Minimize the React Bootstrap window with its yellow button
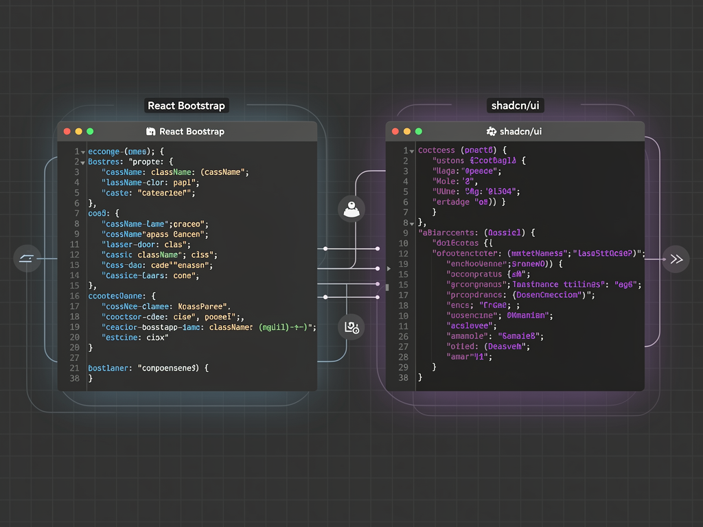703x527 pixels. point(78,131)
